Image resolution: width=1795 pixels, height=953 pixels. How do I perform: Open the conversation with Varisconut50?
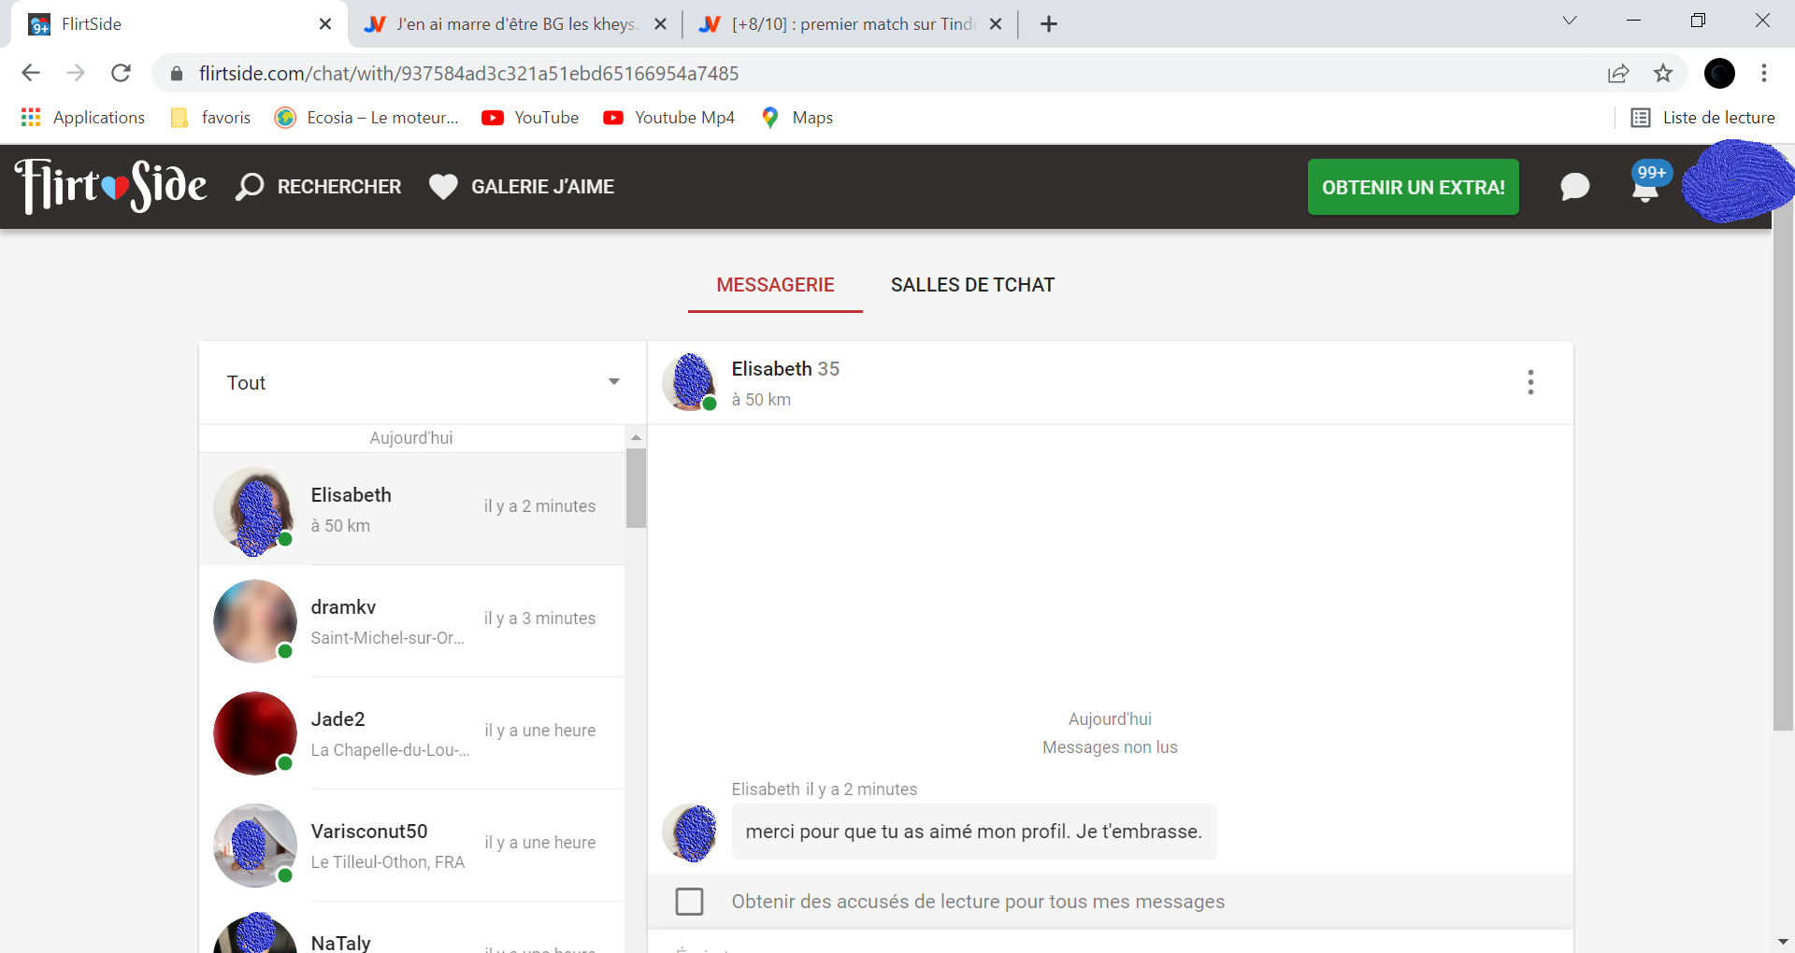411,846
